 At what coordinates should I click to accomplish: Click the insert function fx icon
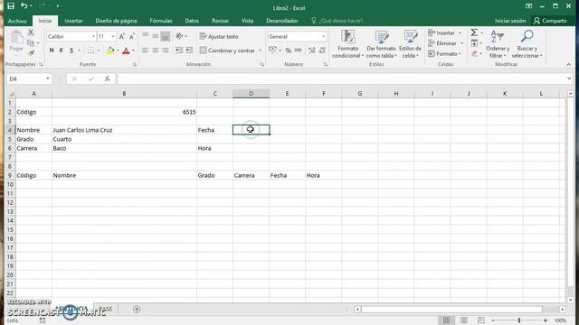click(107, 79)
